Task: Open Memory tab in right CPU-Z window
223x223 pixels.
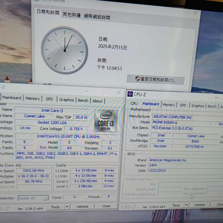Action: click(x=169, y=105)
